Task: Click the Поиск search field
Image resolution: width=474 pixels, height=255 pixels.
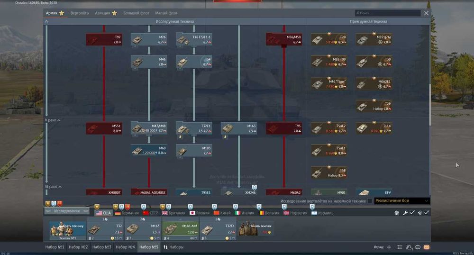Action: pyautogui.click(x=388, y=13)
